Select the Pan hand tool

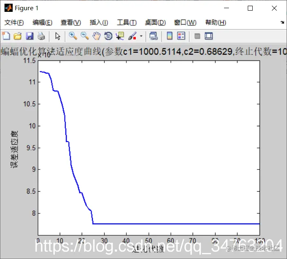[96, 36]
